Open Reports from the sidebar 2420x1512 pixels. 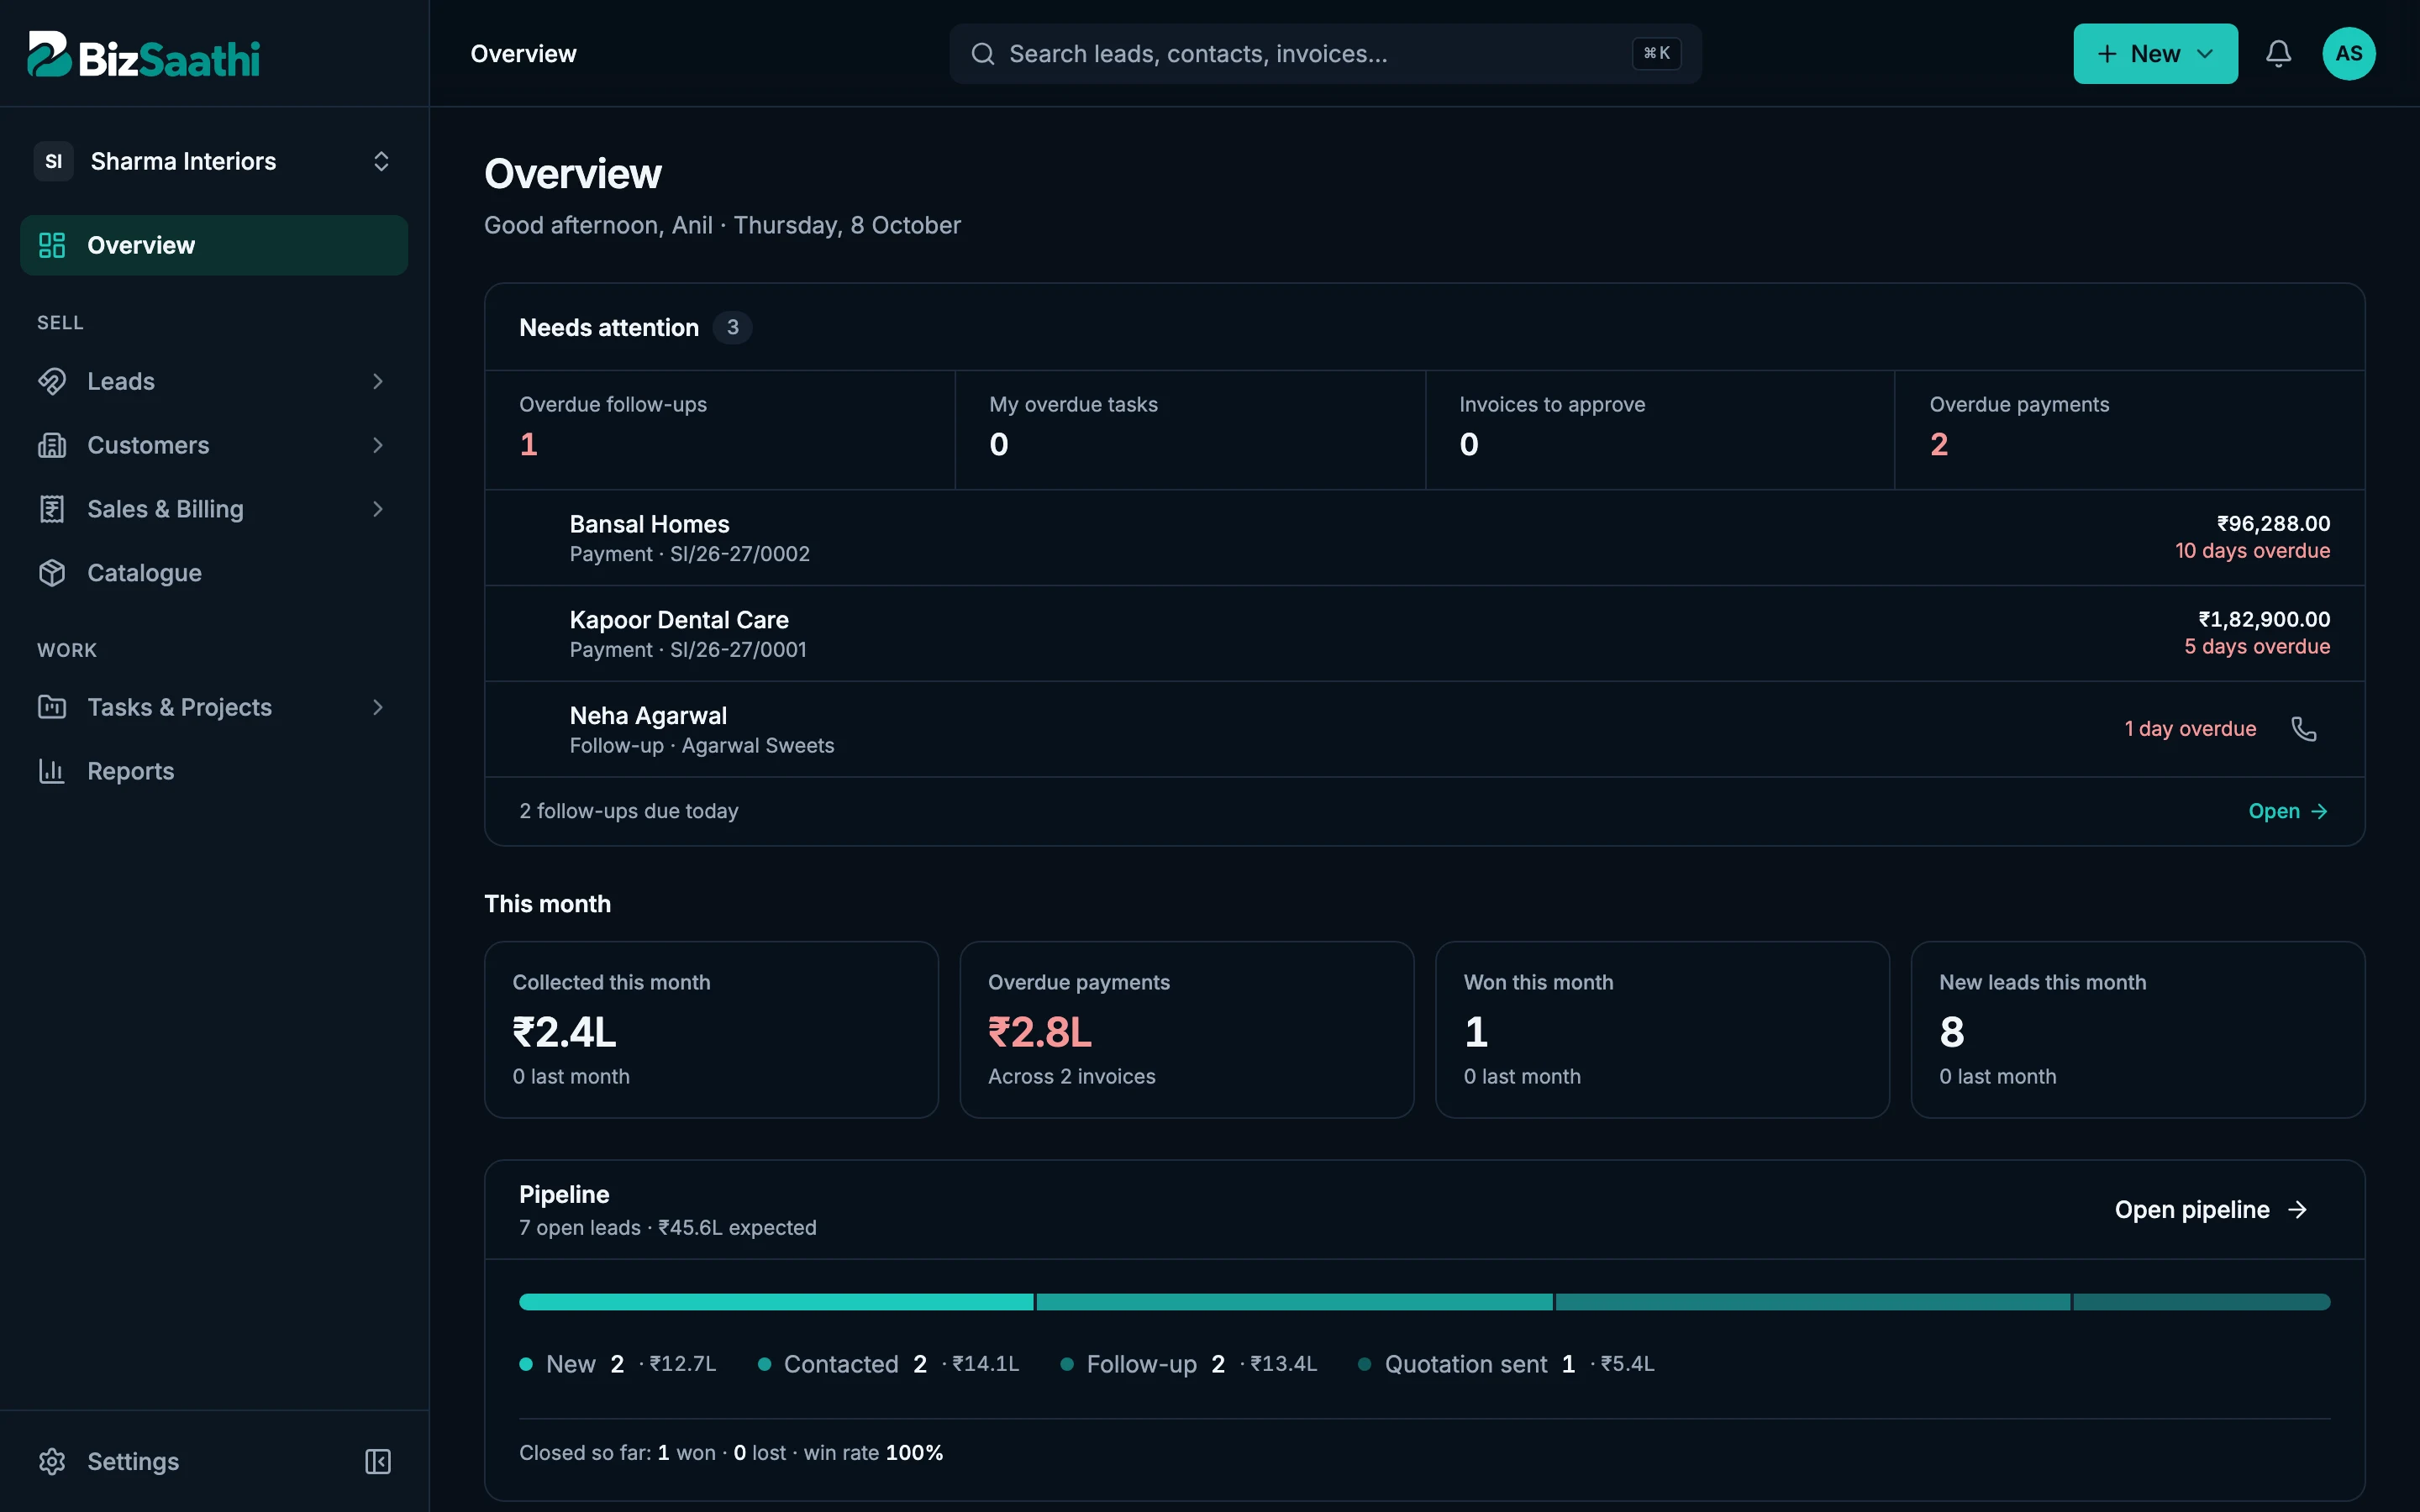214,771
